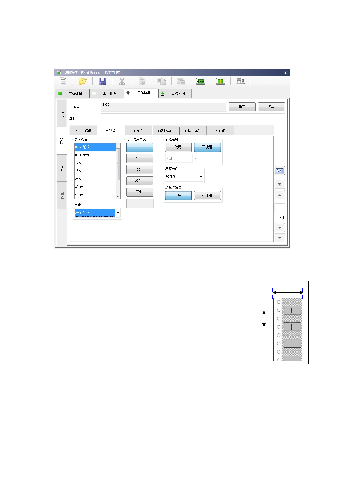
Task: Switch to the 图像 side tab
Action: pos(62,195)
